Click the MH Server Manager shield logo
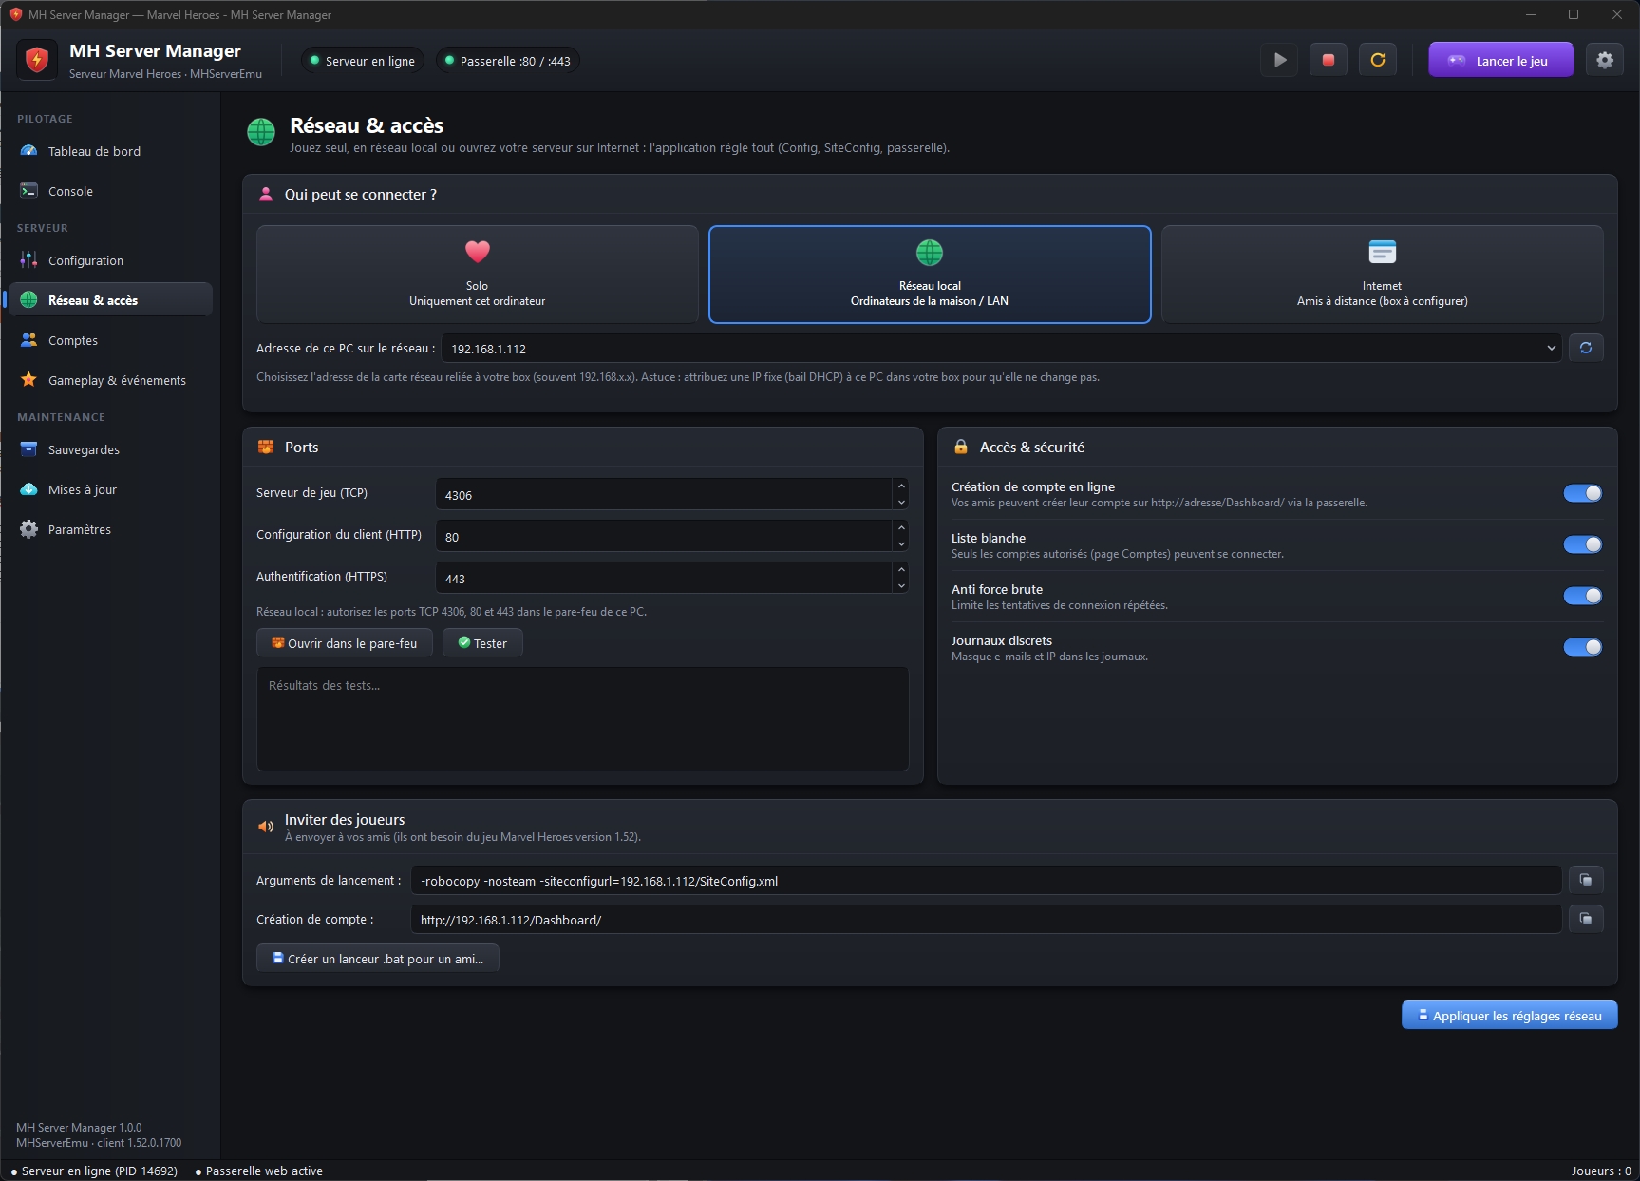 (x=37, y=60)
